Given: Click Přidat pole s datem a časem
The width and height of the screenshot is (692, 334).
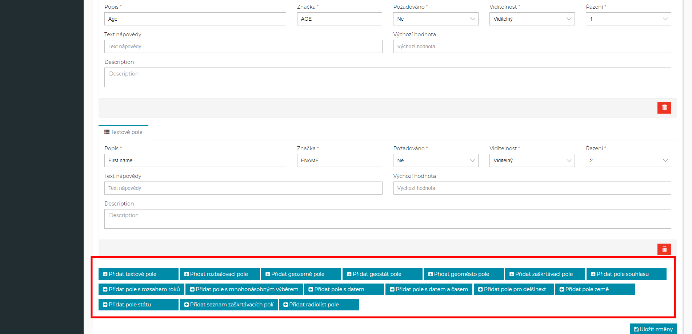Looking at the screenshot, I should [x=429, y=289].
